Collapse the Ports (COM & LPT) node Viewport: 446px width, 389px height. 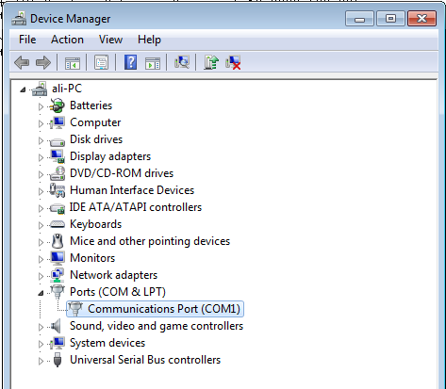click(x=41, y=293)
